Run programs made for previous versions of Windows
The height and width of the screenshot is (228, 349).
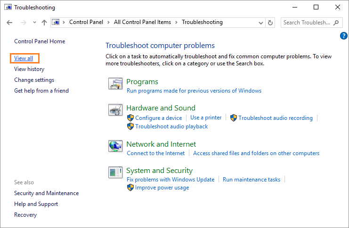(194, 91)
